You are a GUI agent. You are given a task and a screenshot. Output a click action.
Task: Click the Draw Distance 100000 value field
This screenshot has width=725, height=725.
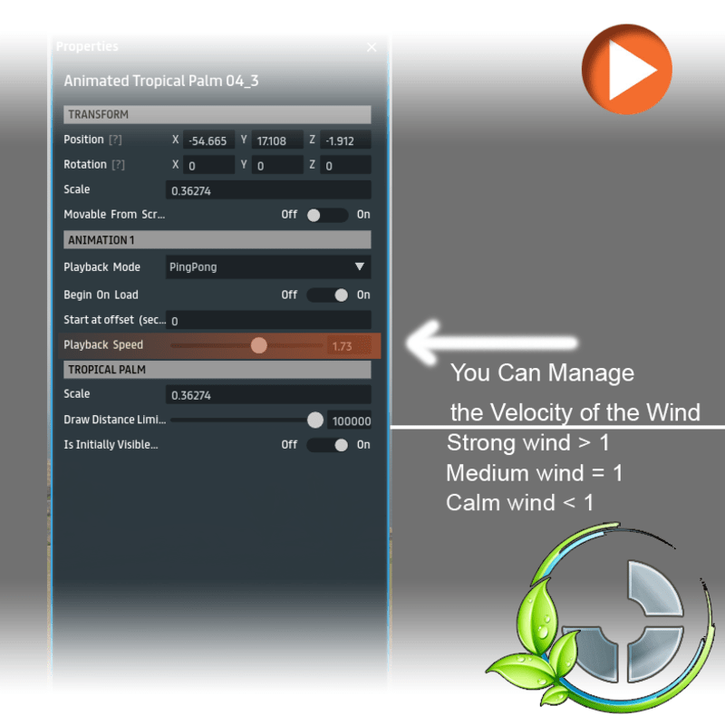350,420
